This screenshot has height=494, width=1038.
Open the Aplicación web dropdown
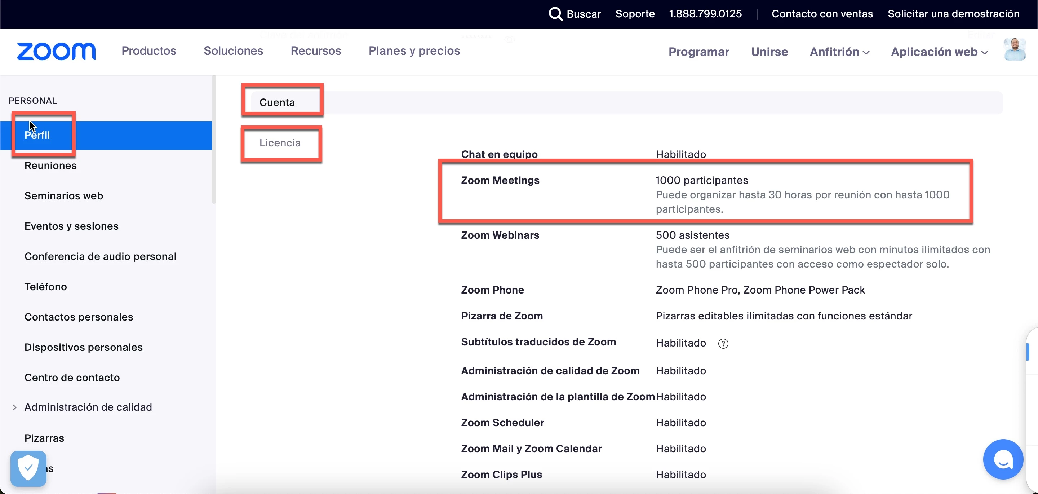[x=939, y=52]
